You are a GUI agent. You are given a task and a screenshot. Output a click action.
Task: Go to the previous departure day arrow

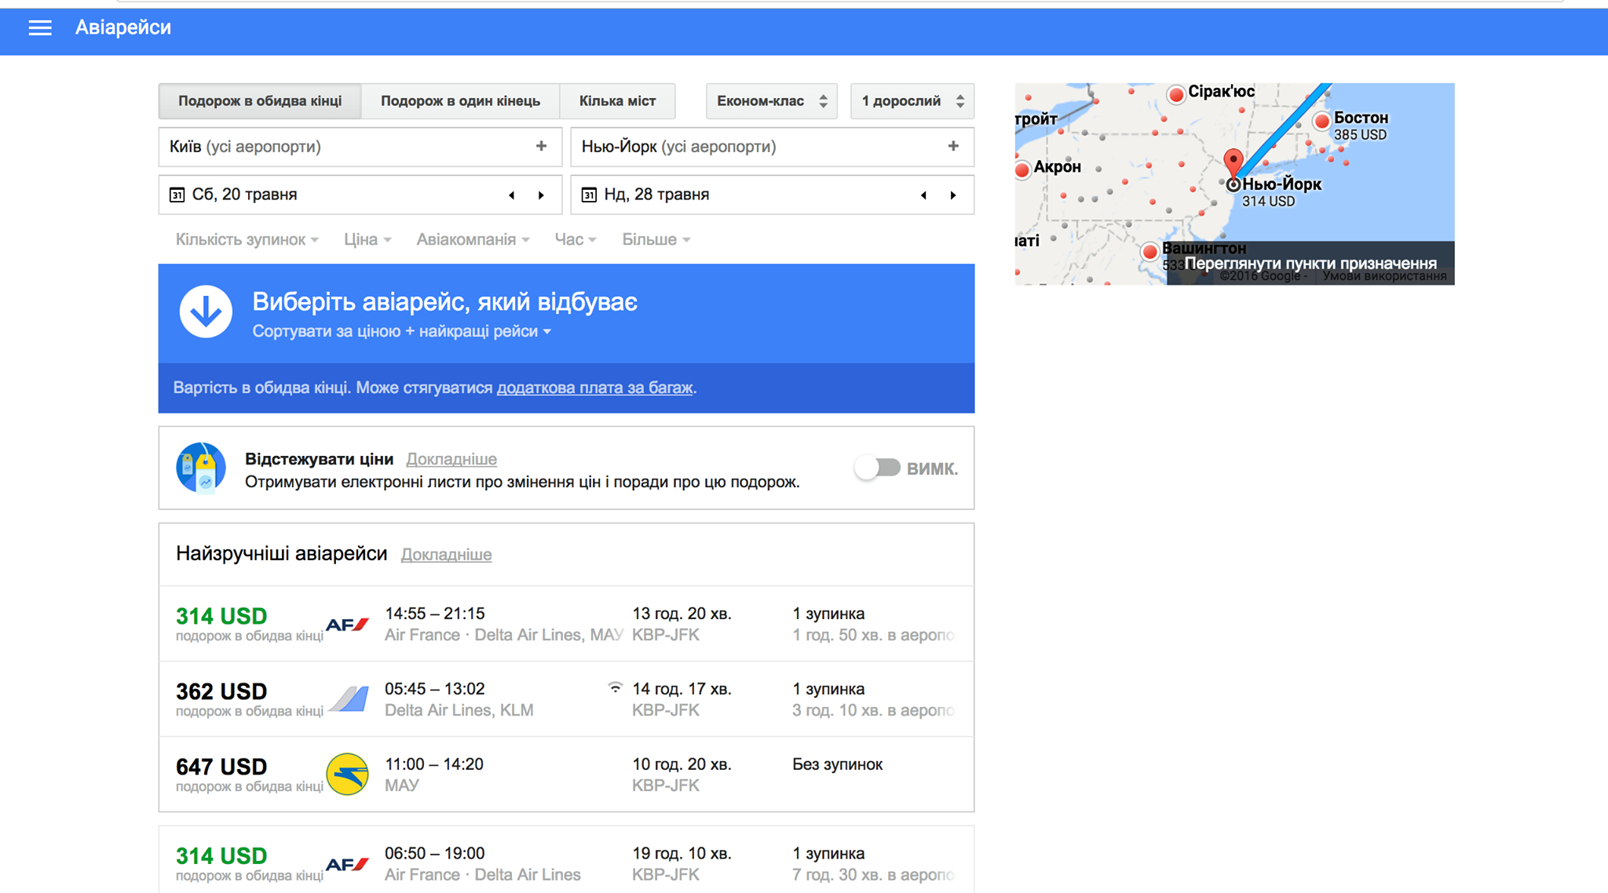[x=512, y=195]
